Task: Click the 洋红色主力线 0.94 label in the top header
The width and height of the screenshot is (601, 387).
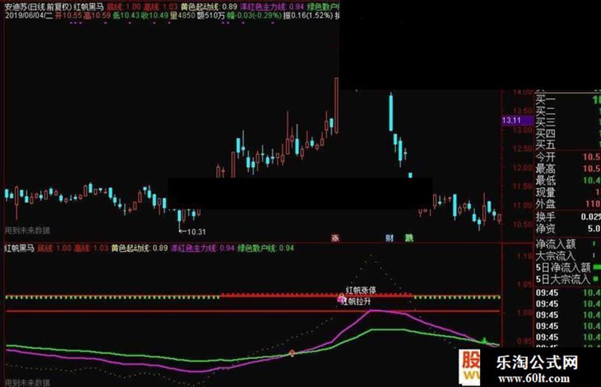Action: tap(273, 7)
